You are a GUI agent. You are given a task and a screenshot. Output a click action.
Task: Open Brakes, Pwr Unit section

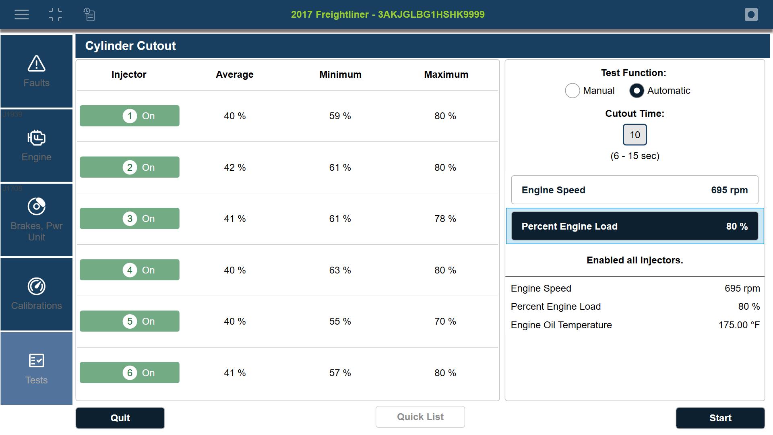click(37, 220)
